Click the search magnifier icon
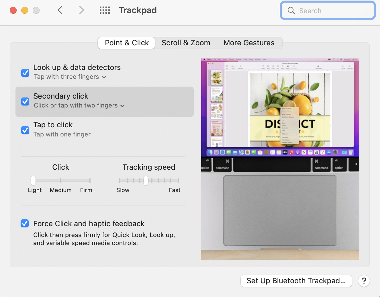The width and height of the screenshot is (380, 297). (291, 11)
